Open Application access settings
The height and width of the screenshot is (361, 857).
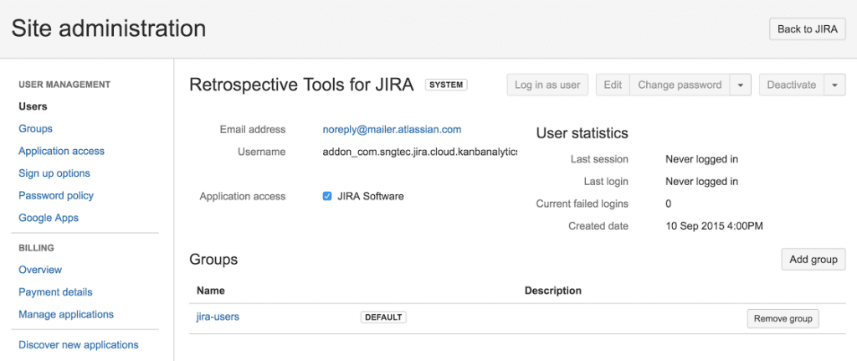point(61,151)
